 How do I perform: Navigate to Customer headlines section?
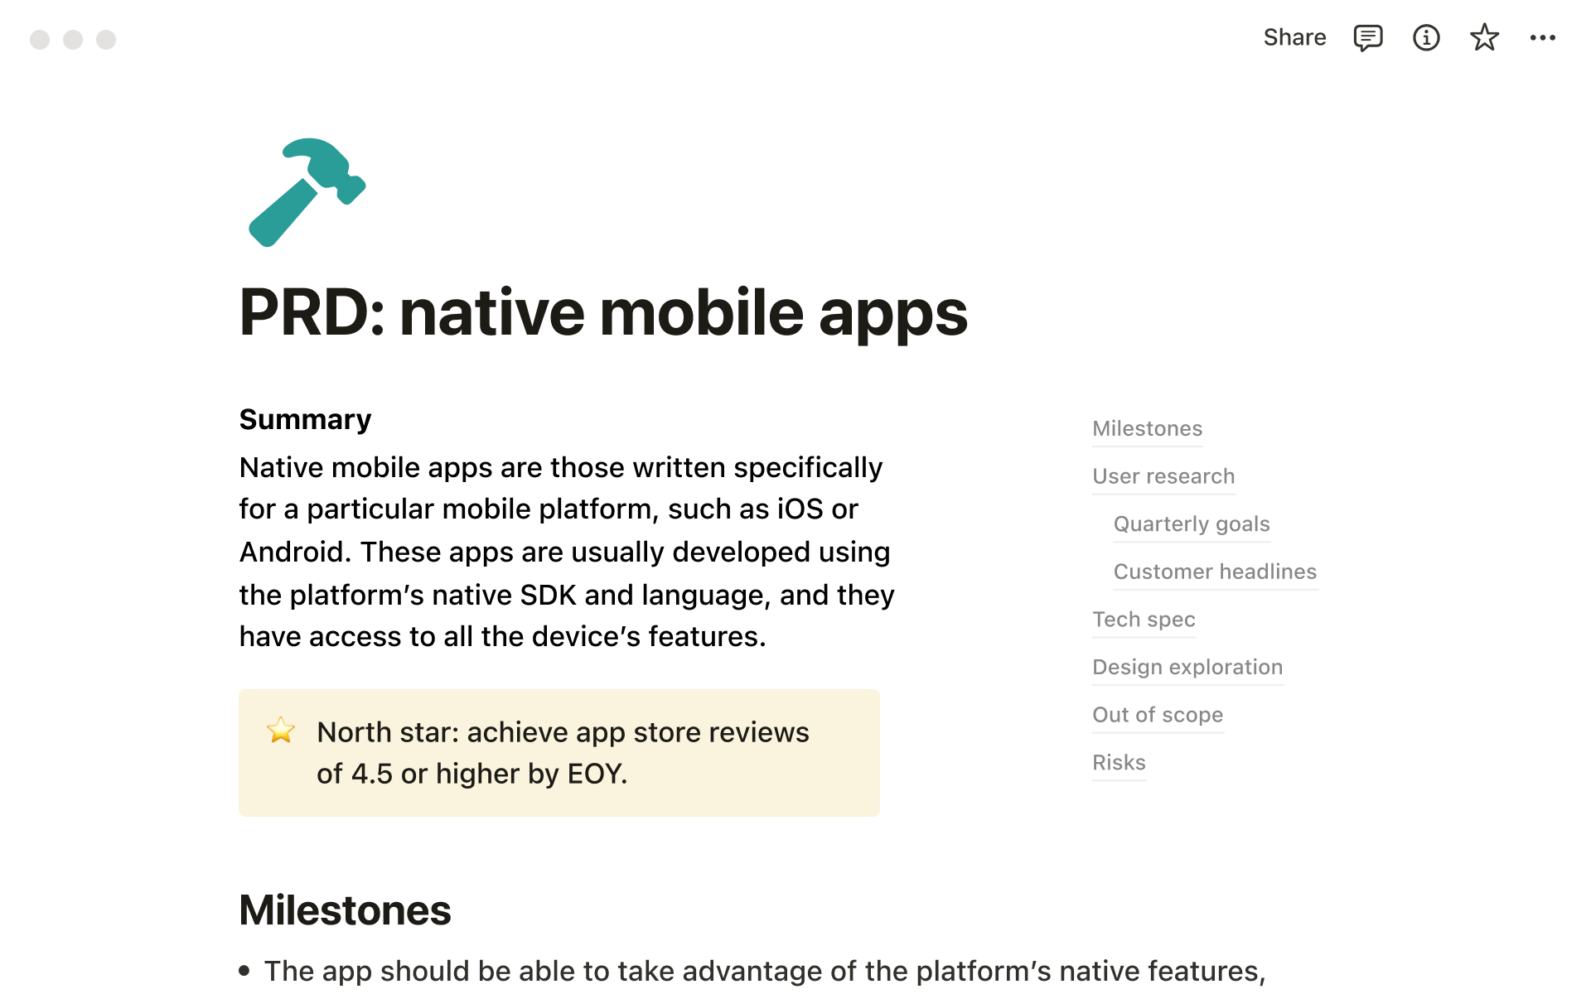coord(1214,572)
